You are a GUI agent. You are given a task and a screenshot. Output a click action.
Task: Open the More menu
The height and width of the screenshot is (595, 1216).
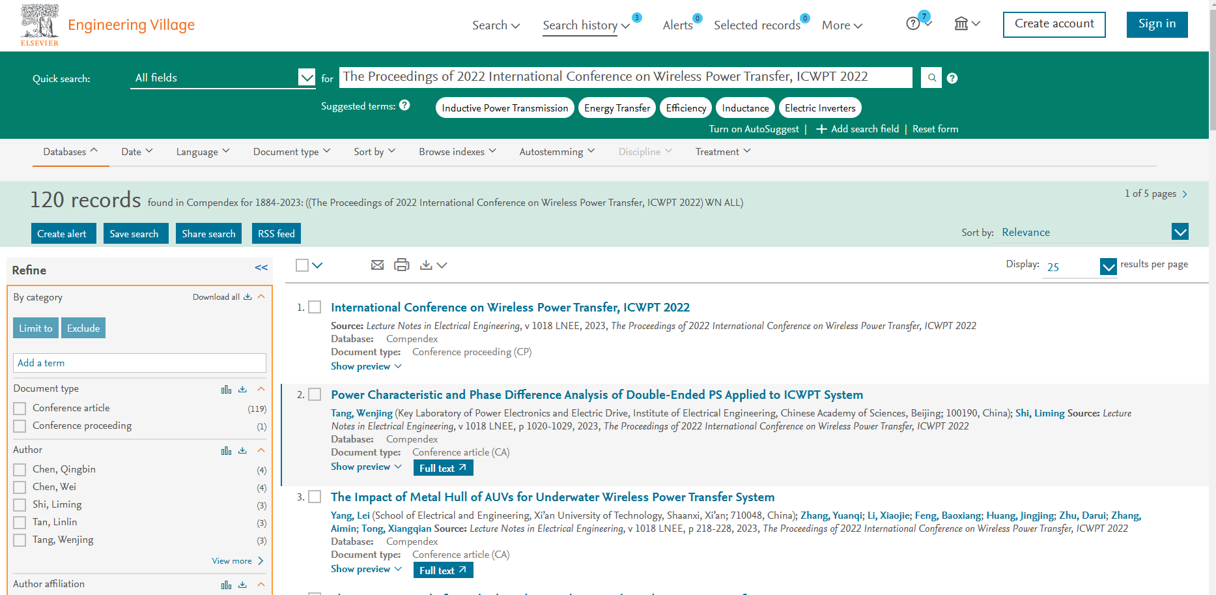841,25
